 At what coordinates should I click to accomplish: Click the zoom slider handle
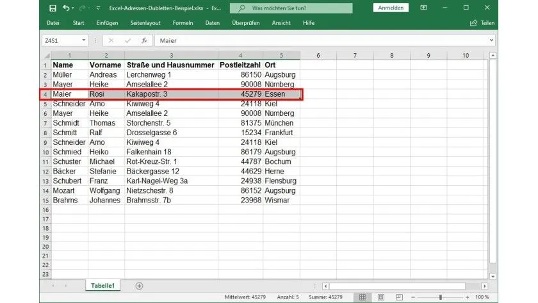(x=441, y=297)
